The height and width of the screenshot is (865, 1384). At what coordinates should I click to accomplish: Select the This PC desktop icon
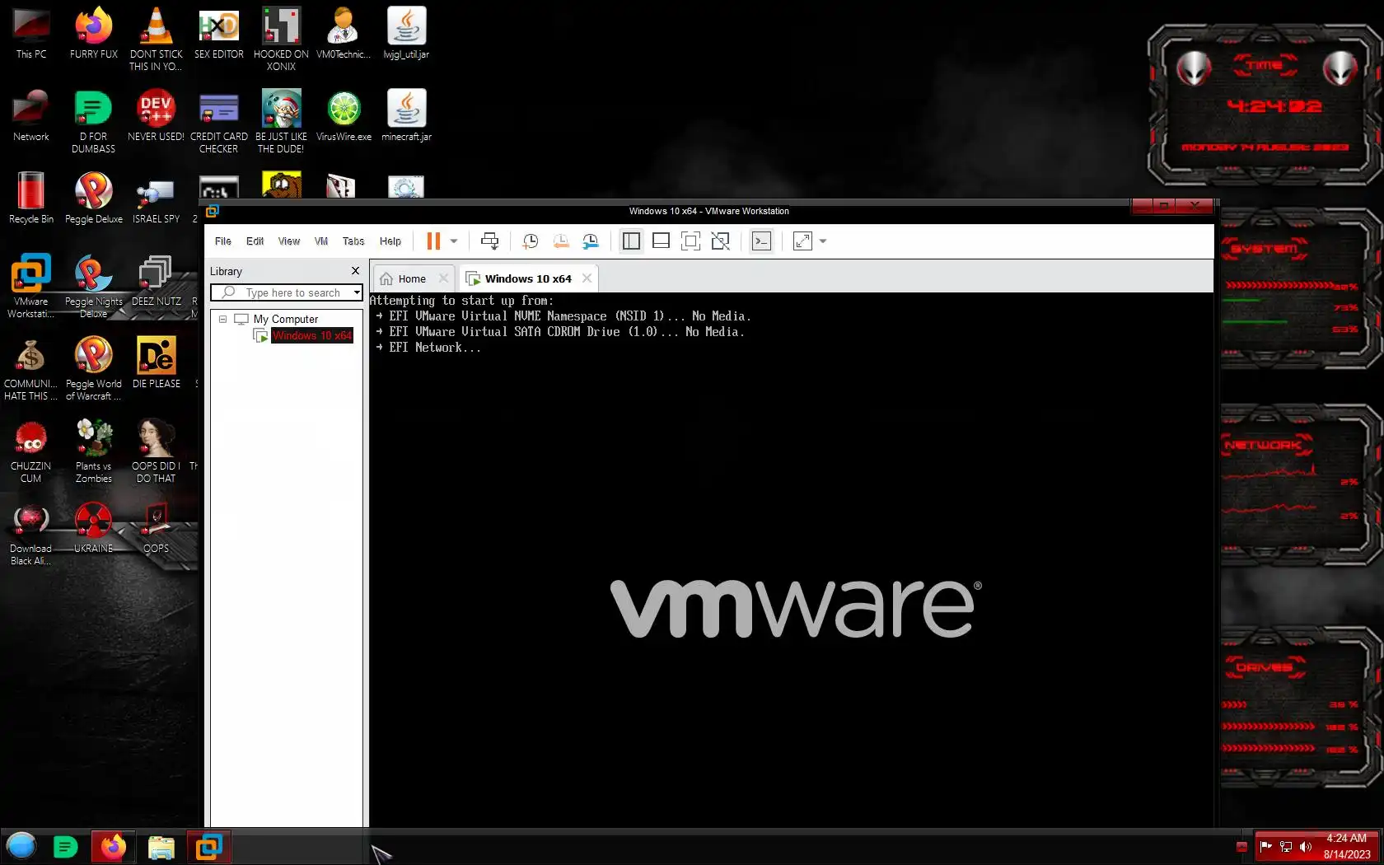31,34
